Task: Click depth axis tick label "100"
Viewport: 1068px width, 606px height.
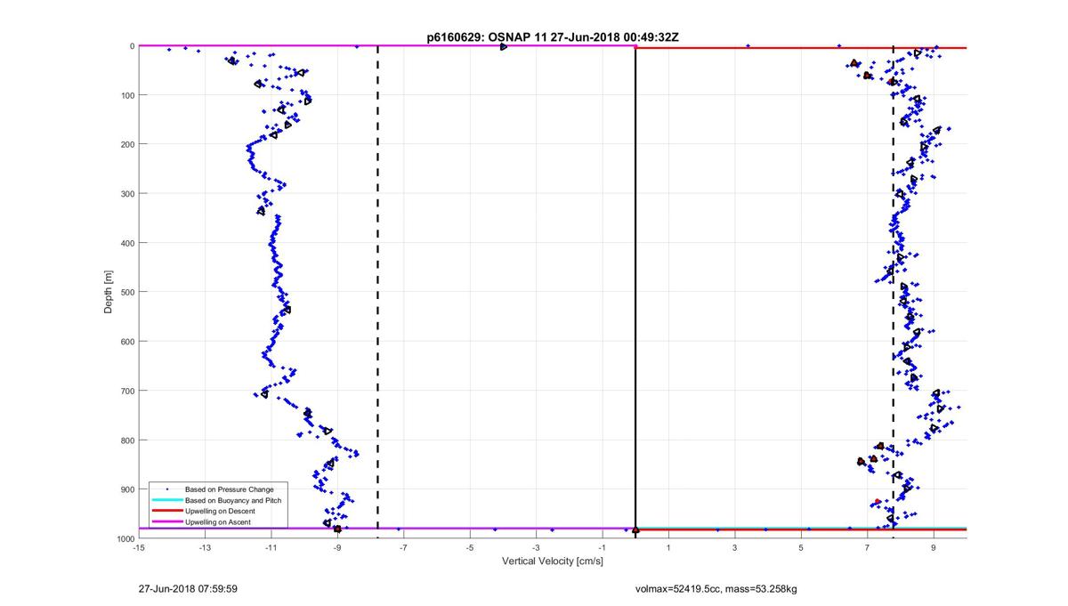Action: click(x=127, y=95)
